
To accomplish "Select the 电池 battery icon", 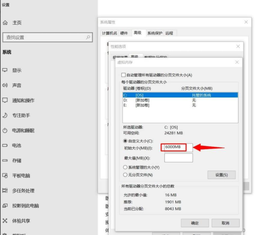I will [5, 145].
